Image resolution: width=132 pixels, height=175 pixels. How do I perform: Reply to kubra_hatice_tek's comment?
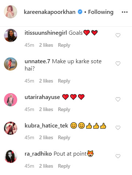tap(64, 138)
